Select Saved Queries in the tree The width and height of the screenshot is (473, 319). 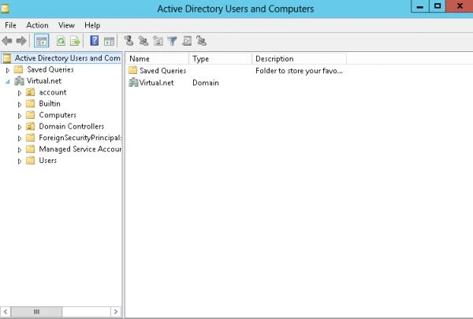50,69
